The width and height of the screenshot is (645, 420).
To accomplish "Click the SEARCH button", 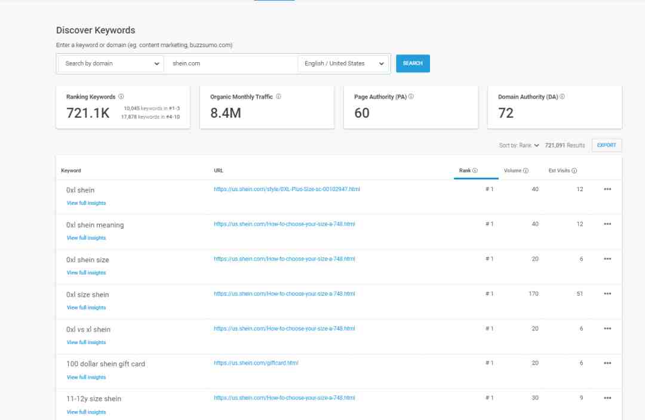I will pos(413,63).
